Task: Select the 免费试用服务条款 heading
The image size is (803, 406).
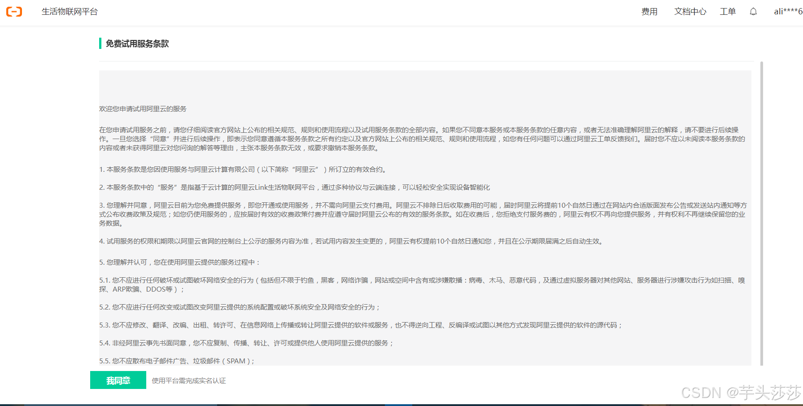Action: click(137, 44)
